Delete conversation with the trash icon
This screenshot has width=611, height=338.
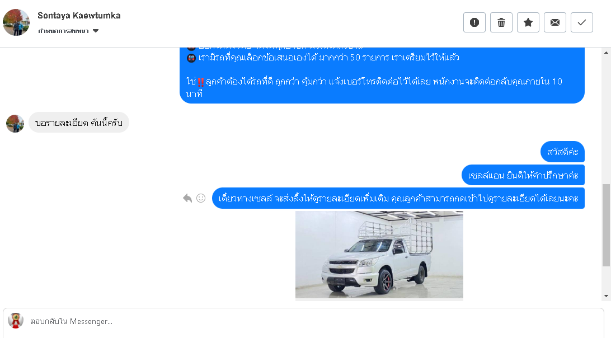[x=501, y=22]
